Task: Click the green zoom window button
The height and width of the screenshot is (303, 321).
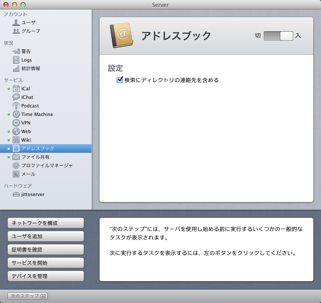Action: [x=23, y=5]
